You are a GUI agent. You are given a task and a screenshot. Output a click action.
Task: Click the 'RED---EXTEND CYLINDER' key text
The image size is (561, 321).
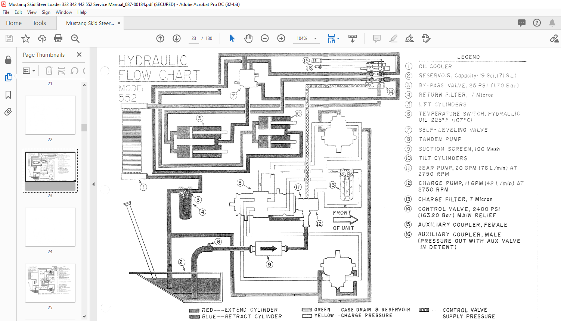(240, 310)
